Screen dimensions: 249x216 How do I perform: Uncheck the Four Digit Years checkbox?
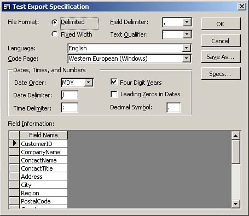tap(114, 82)
